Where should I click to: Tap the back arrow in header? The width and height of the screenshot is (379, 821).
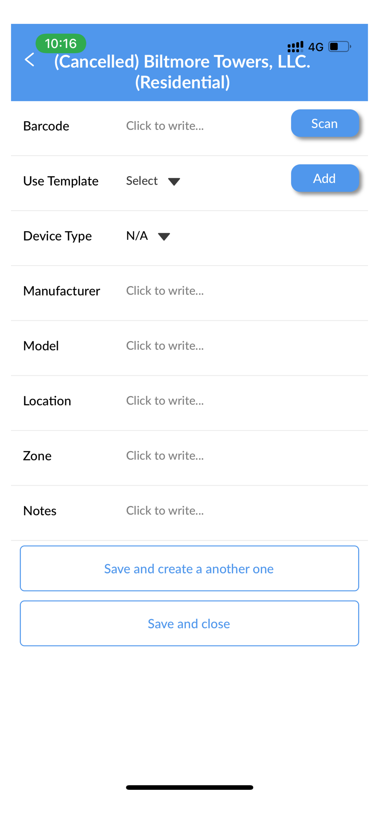click(x=30, y=60)
